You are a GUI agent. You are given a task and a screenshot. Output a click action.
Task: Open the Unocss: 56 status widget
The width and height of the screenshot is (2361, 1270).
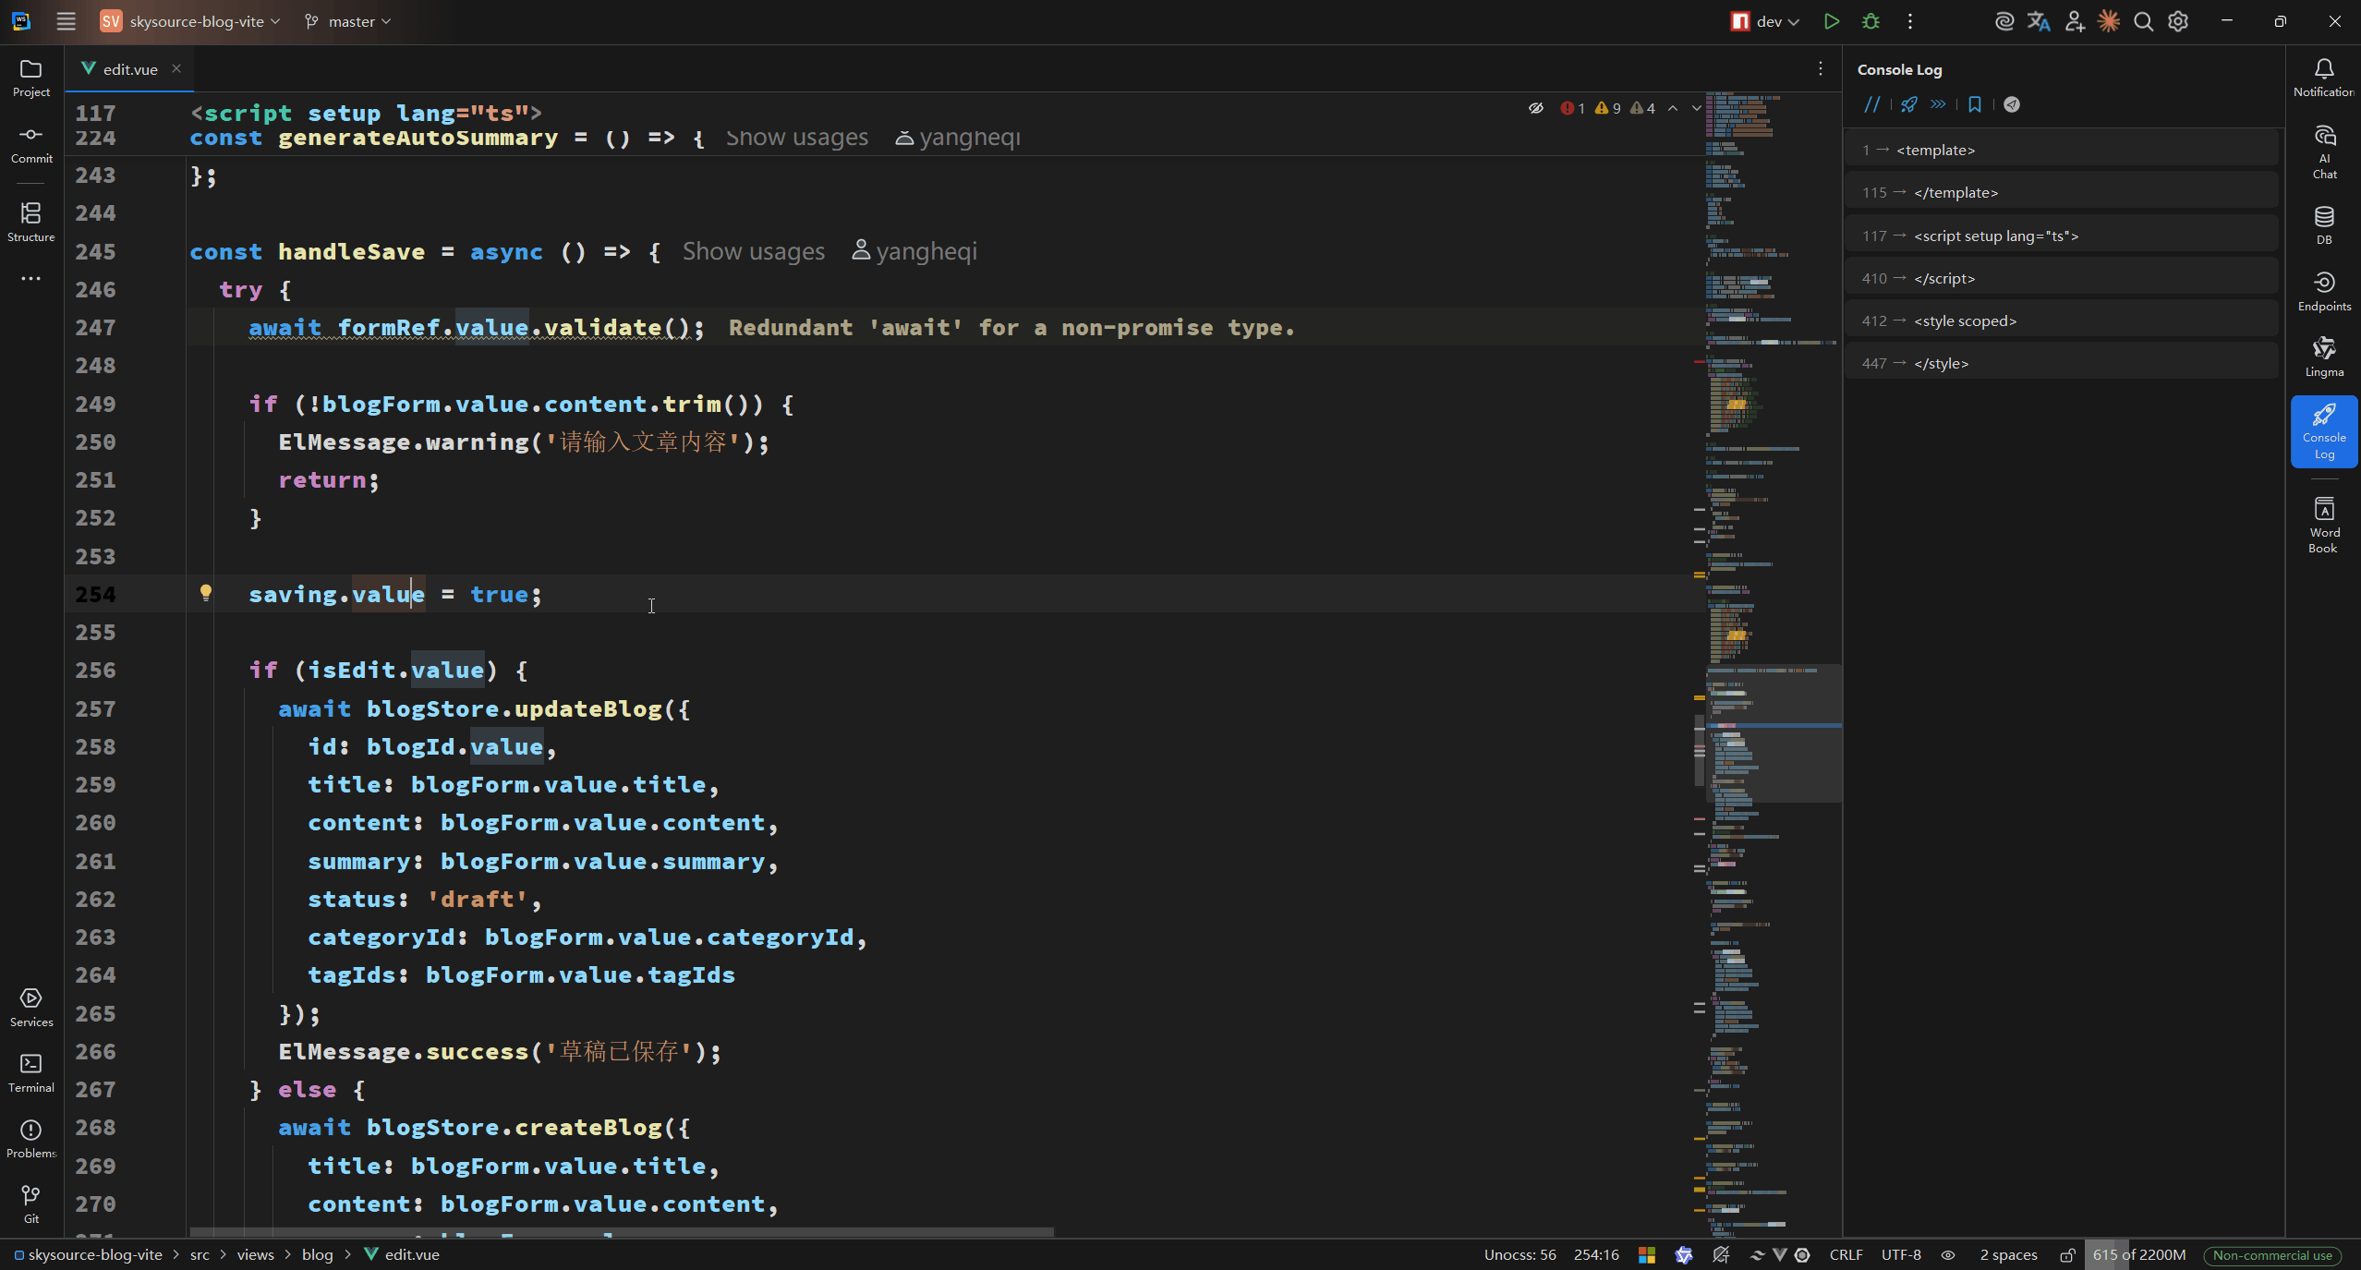tap(1520, 1255)
